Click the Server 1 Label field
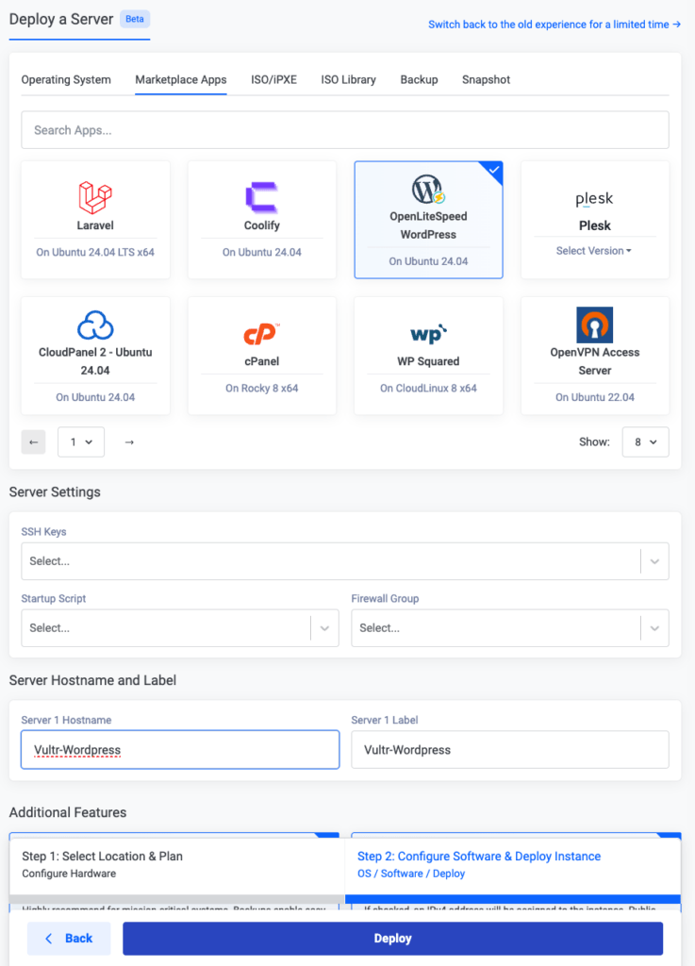 [510, 750]
